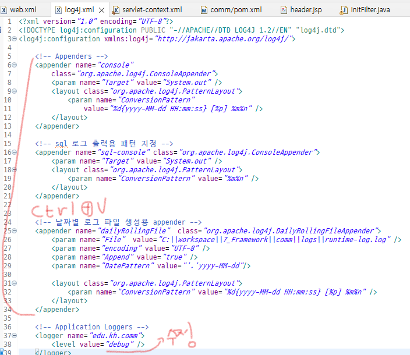410x355 pixels.
Task: Click the "debug" level value on line 38
Action: (119, 345)
